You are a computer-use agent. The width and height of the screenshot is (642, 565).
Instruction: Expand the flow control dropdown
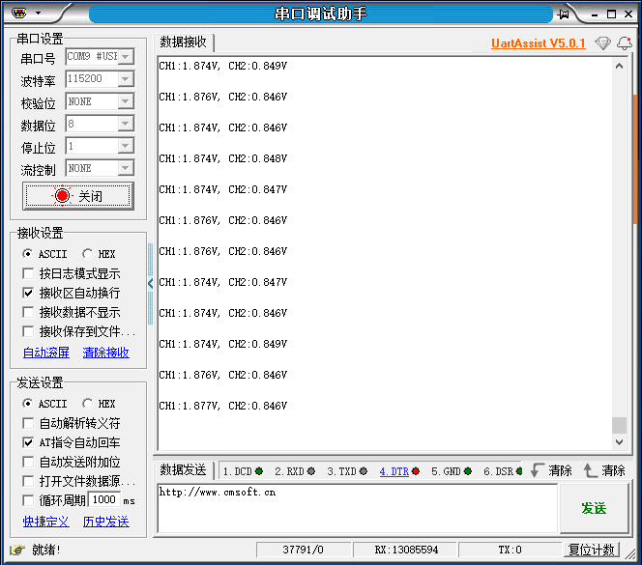click(x=126, y=168)
